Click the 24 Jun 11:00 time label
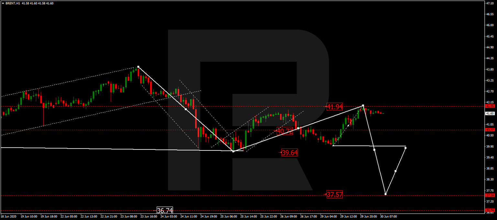497x220 pixels. coord(189,216)
